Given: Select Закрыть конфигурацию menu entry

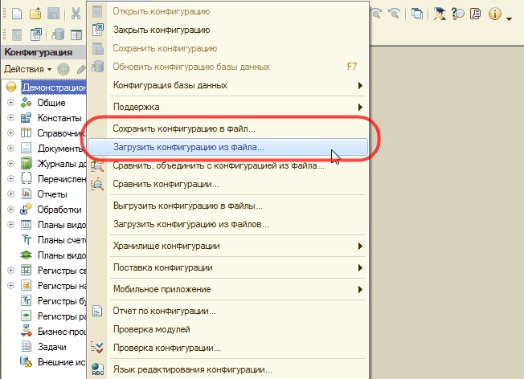Looking at the screenshot, I should coord(228,30).
